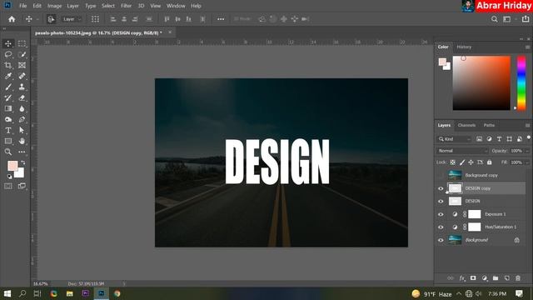Select the Move tool in the toolbox
The image size is (533, 300).
[x=8, y=43]
